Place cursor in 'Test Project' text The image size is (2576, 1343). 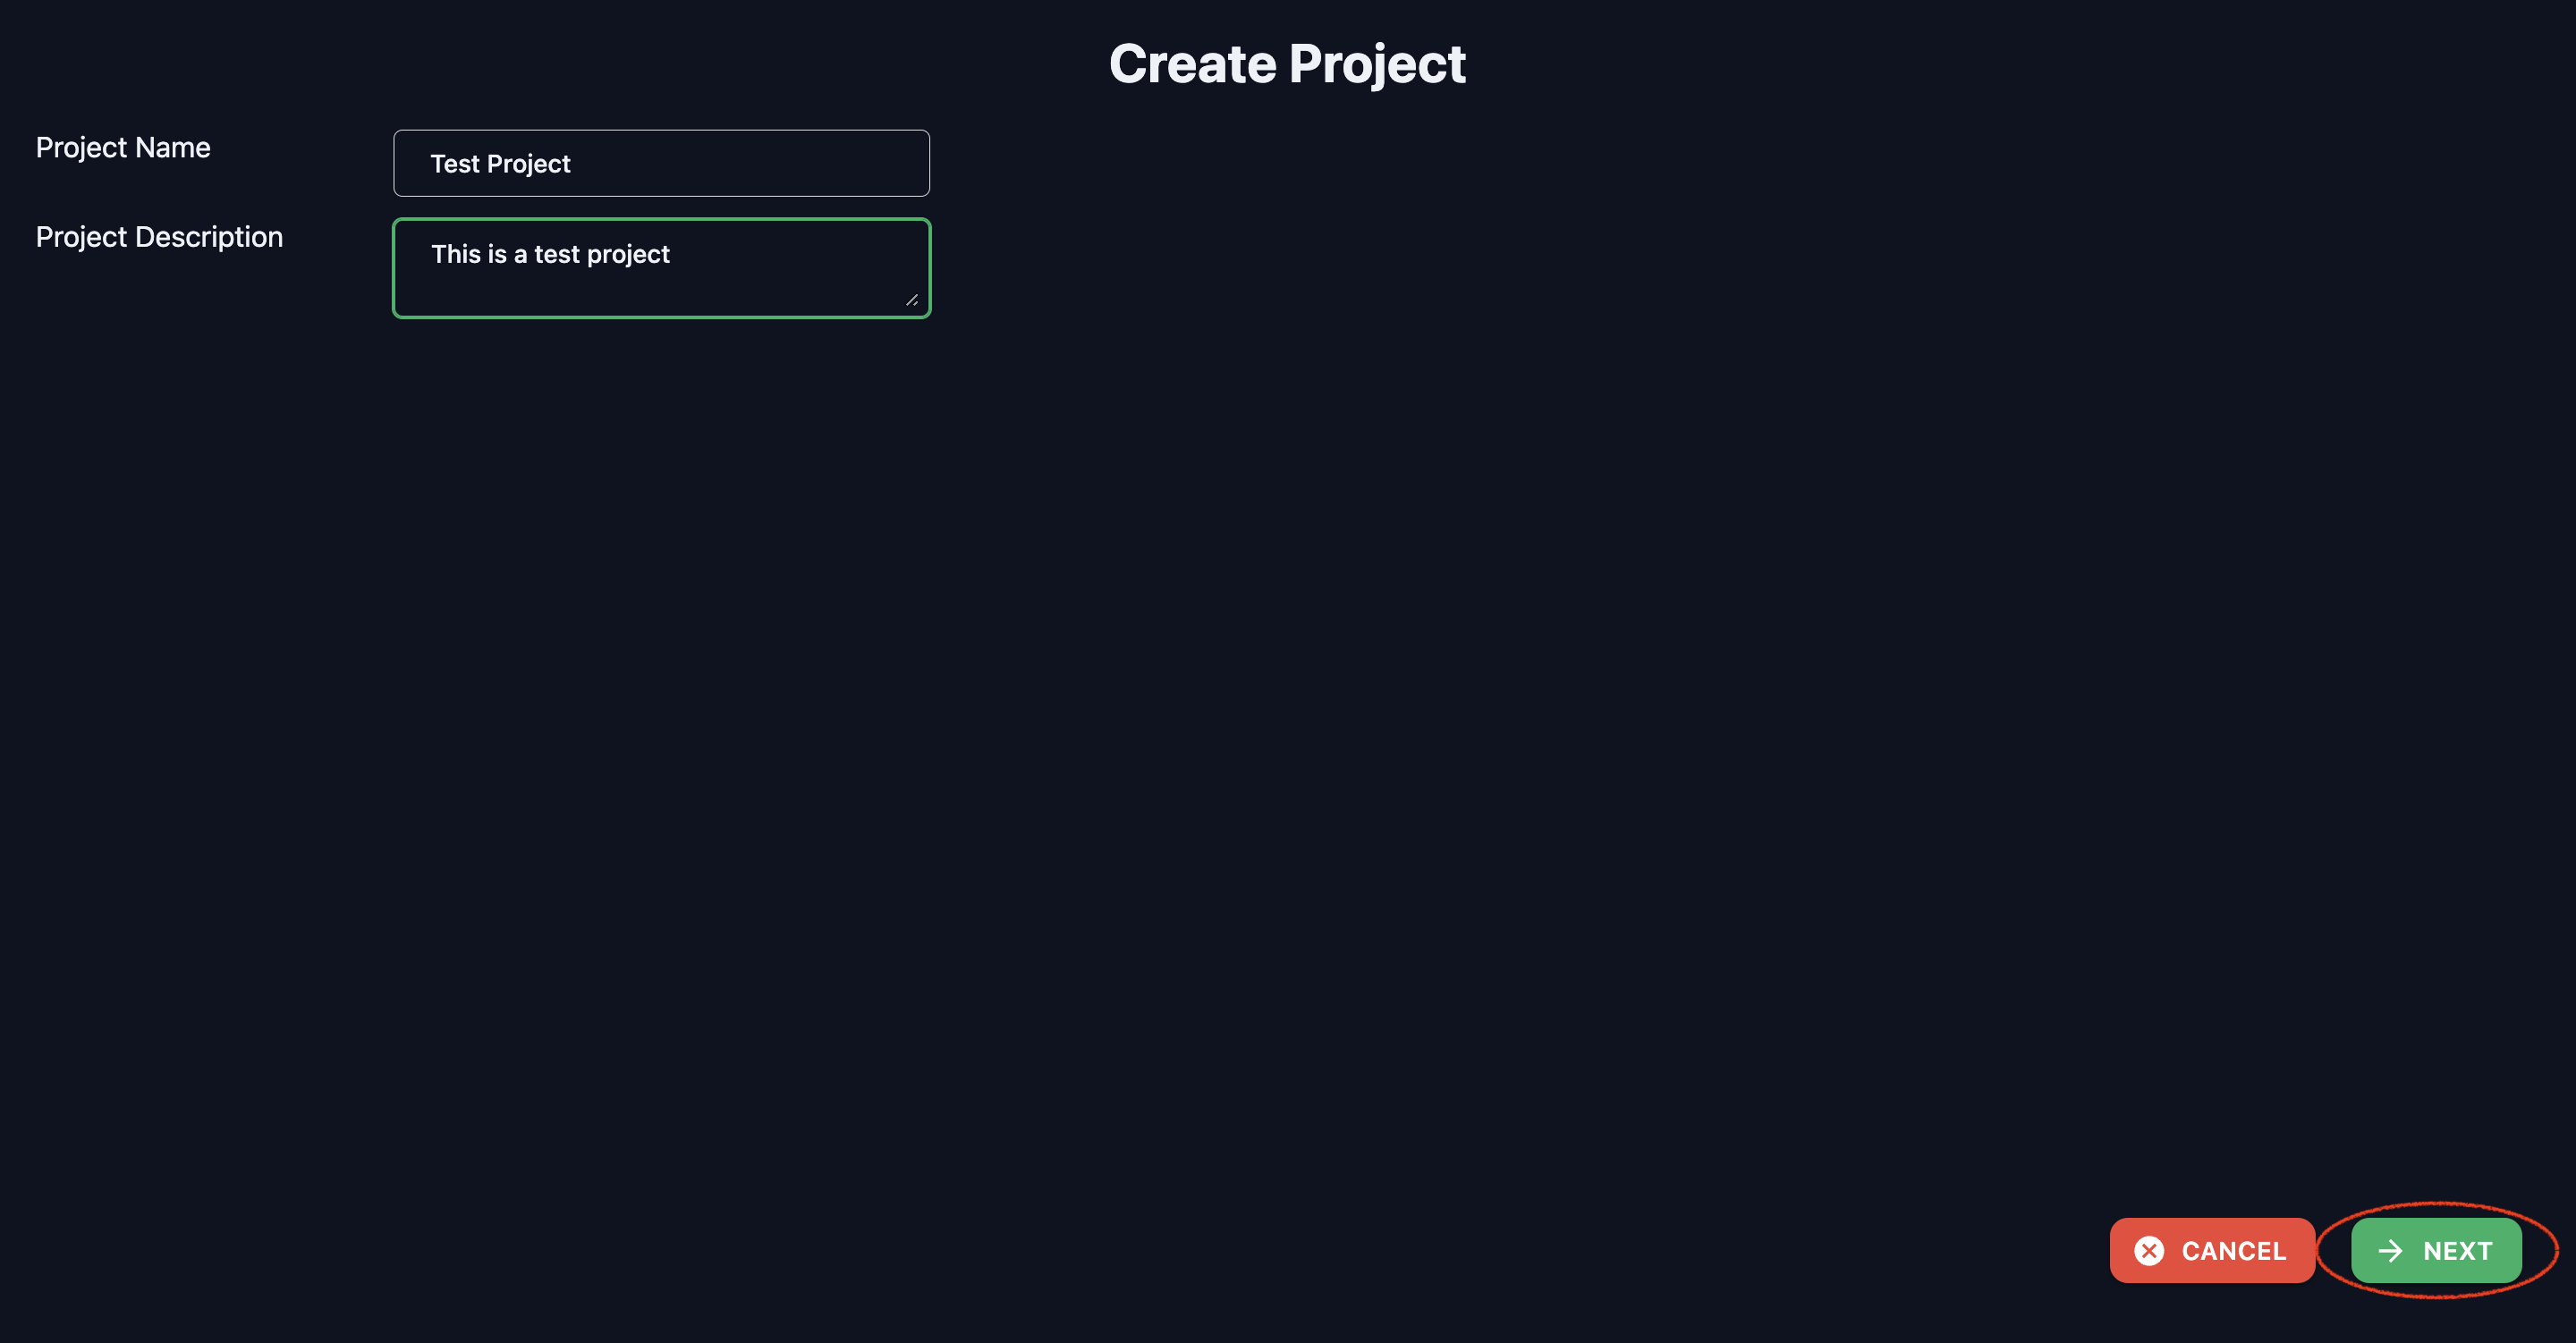point(500,164)
